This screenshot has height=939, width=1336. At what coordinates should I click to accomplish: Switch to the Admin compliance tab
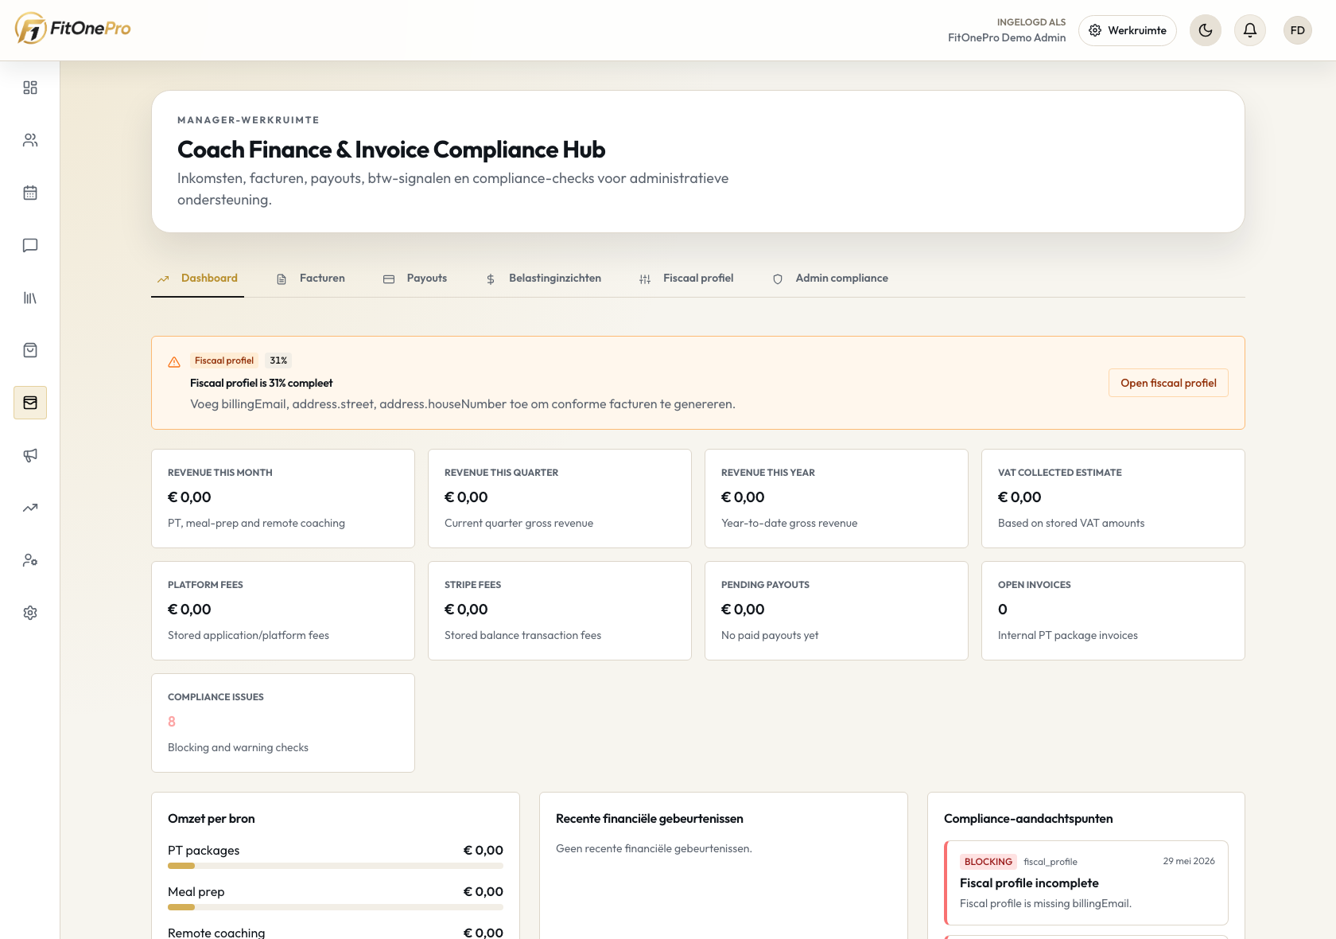[x=830, y=279]
